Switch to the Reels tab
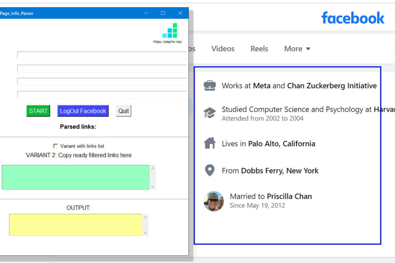The height and width of the screenshot is (263, 395). 259,49
